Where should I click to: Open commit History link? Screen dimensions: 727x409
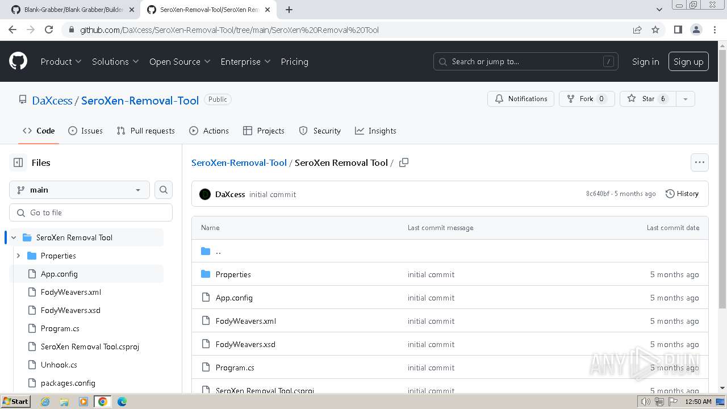point(682,194)
